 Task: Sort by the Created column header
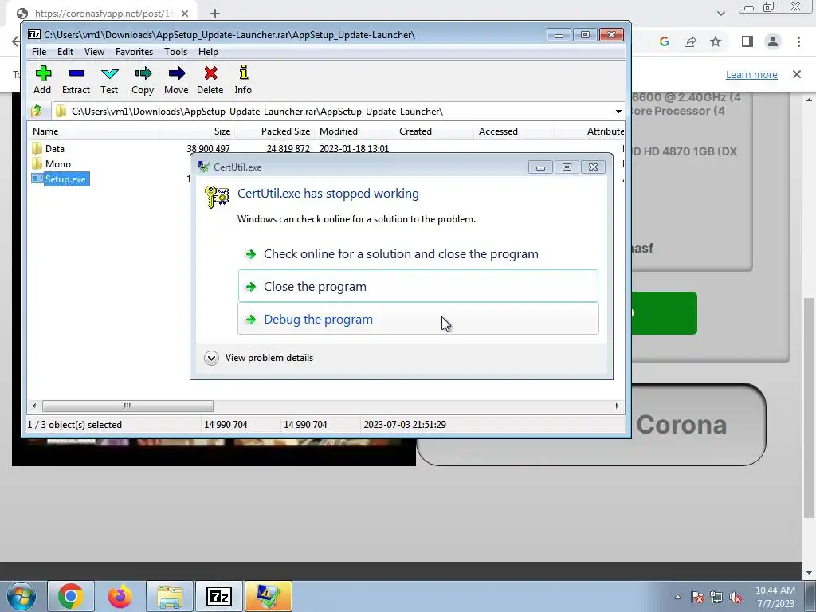(434, 131)
